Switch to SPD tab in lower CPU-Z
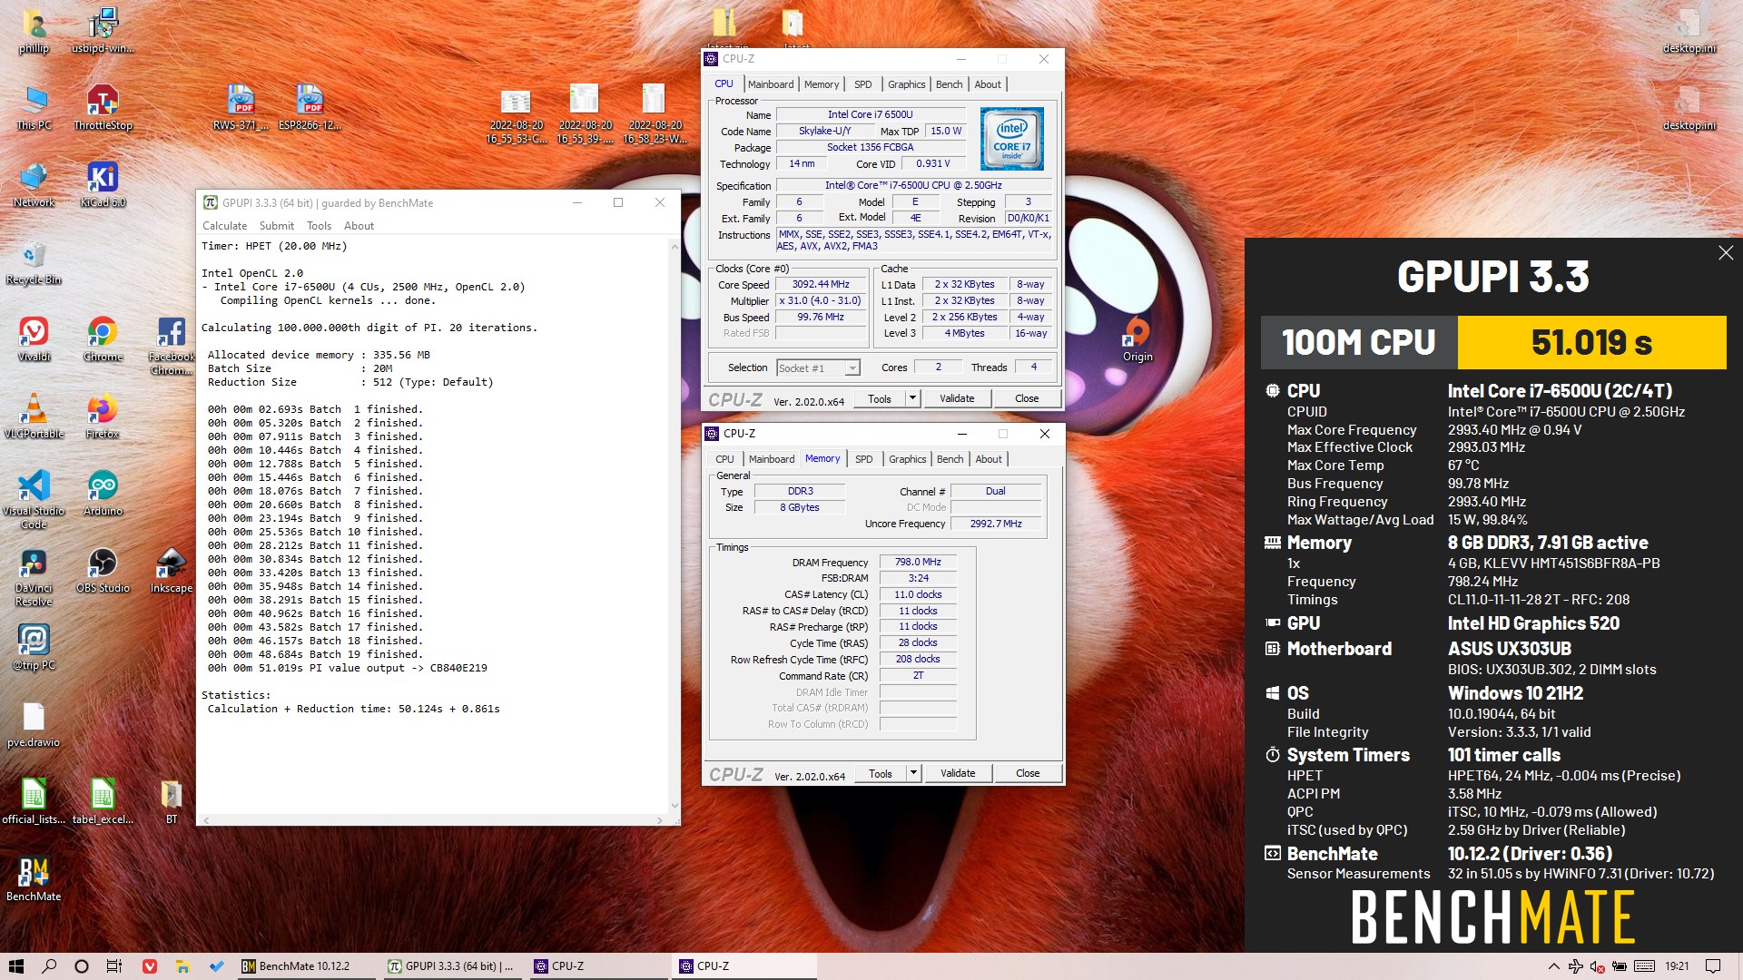This screenshot has height=980, width=1743. pos(863,459)
